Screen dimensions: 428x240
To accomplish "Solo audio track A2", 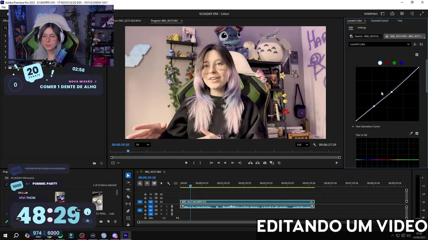I will [167, 210].
